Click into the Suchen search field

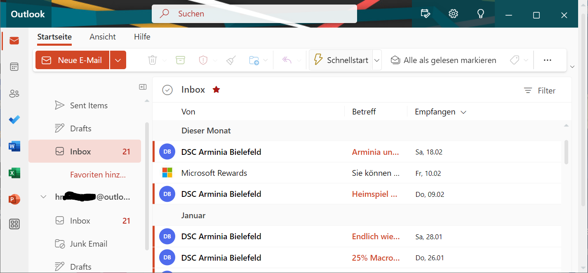click(254, 14)
